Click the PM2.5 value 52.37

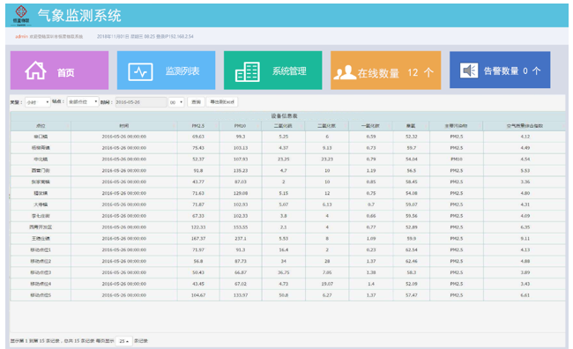198,160
